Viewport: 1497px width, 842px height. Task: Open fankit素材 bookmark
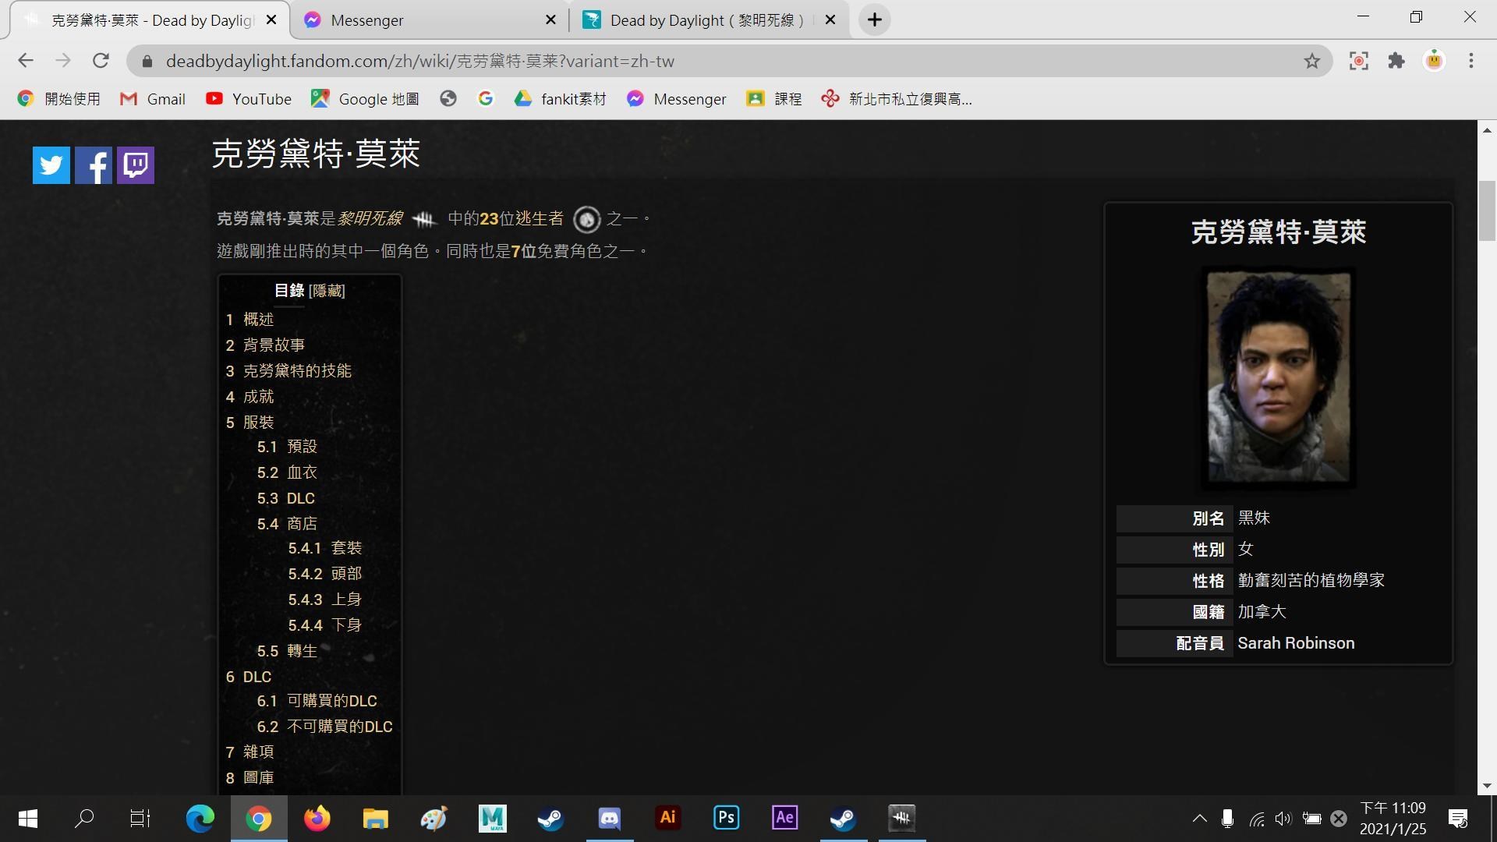click(560, 99)
